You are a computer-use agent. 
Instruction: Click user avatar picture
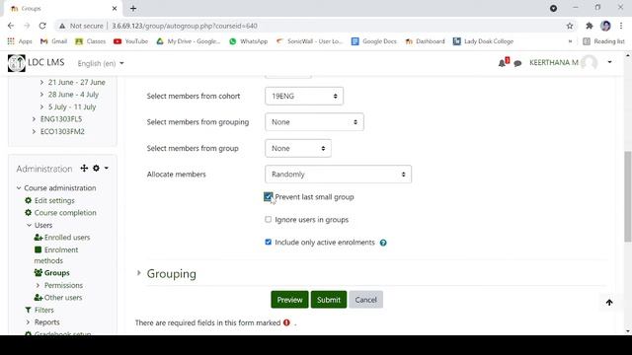(590, 63)
